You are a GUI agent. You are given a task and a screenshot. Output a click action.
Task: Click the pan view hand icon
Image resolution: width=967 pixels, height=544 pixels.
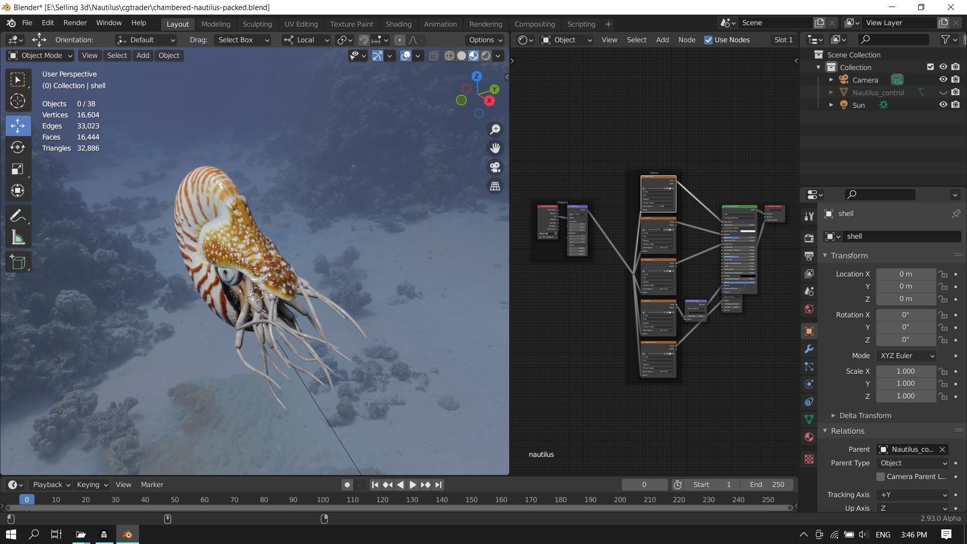(x=495, y=148)
